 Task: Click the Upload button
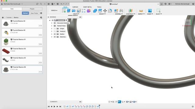(x=25, y=13)
